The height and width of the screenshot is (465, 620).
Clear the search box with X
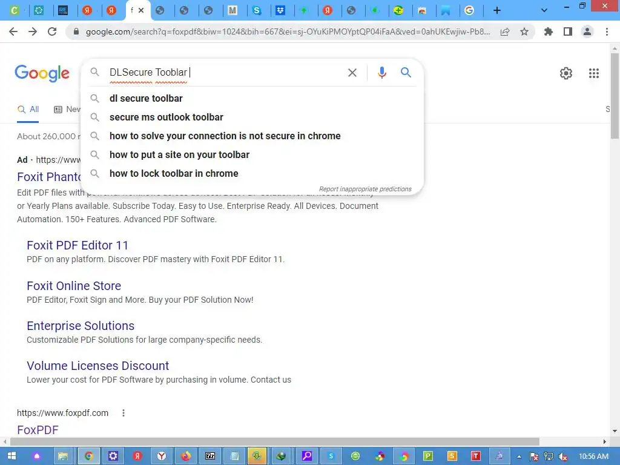tap(352, 73)
